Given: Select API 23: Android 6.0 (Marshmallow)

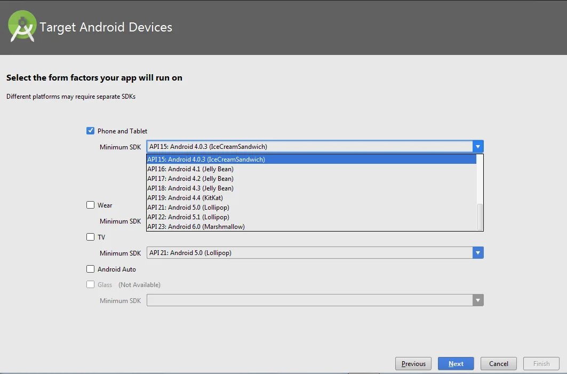Looking at the screenshot, I should coord(312,226).
